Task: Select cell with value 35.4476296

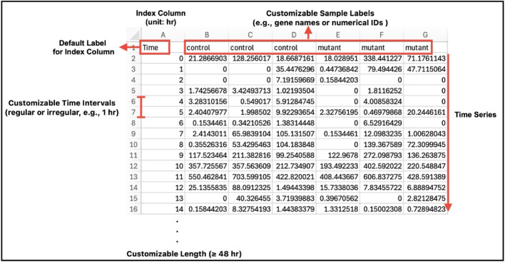Action: pos(294,69)
